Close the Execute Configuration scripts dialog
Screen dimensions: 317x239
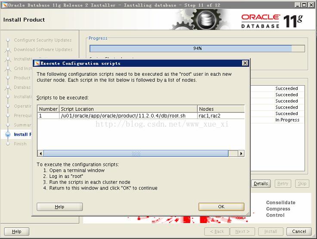[x=245, y=63]
